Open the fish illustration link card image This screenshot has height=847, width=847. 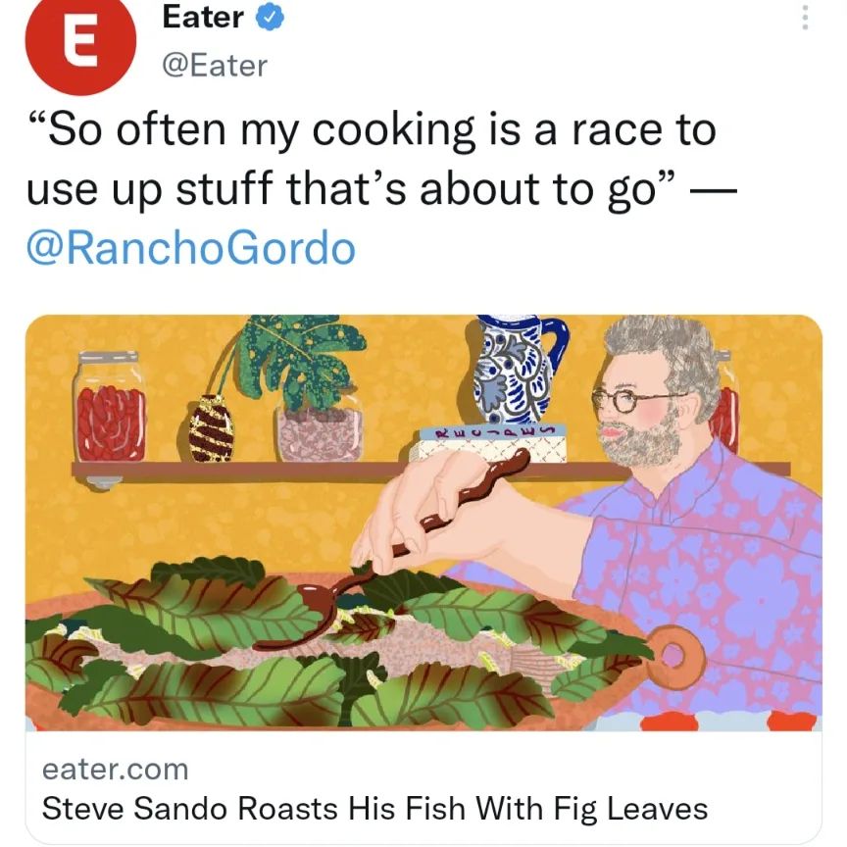[x=423, y=523]
